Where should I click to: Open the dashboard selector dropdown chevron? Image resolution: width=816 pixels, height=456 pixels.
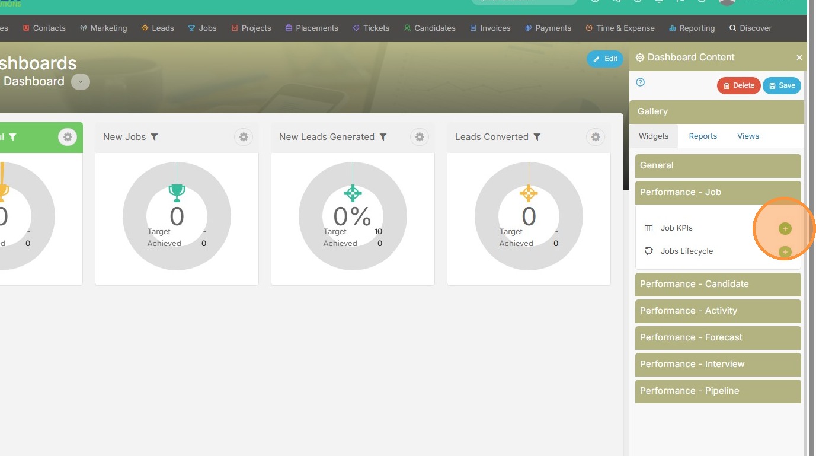click(81, 82)
